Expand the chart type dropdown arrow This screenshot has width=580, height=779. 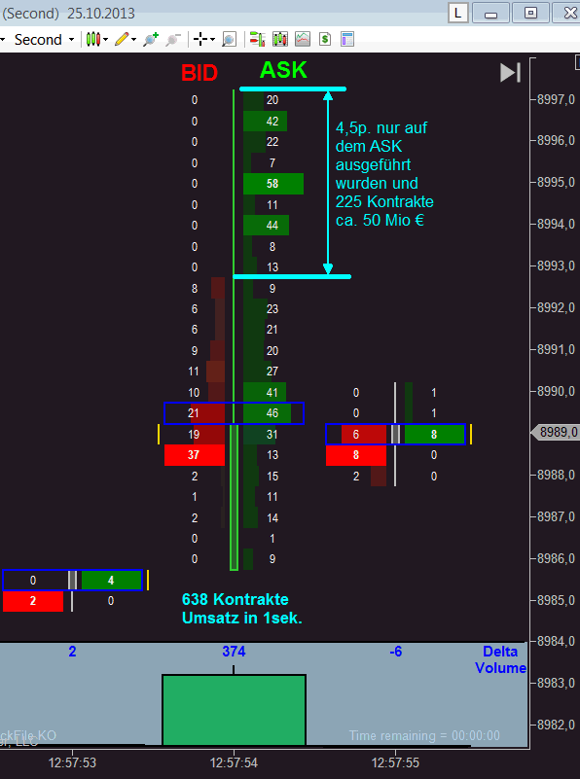106,40
